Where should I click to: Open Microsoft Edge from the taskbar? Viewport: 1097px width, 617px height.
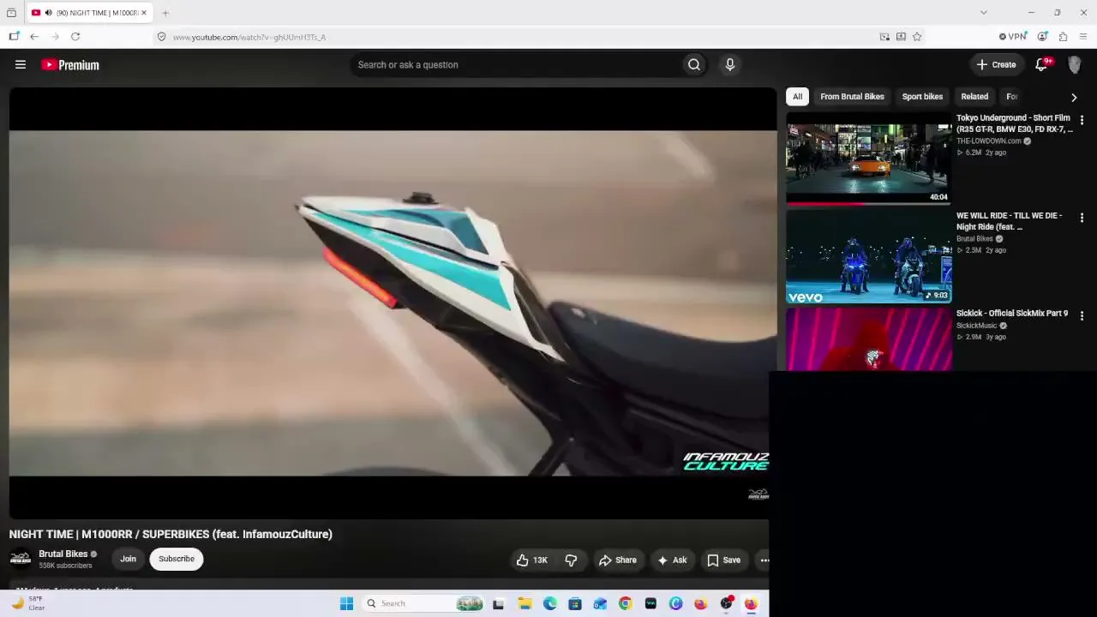tap(550, 603)
